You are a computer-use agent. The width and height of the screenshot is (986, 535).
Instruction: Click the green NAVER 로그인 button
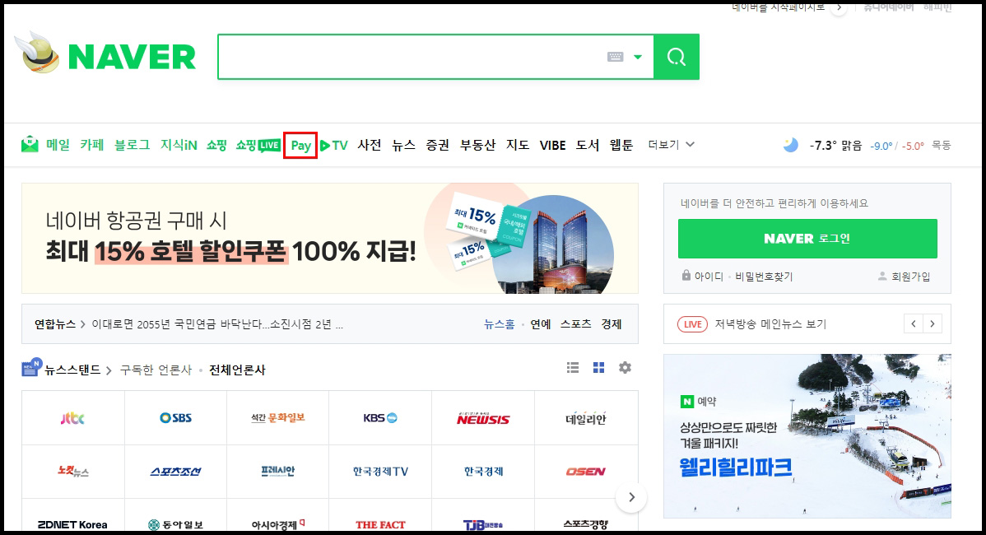point(807,239)
